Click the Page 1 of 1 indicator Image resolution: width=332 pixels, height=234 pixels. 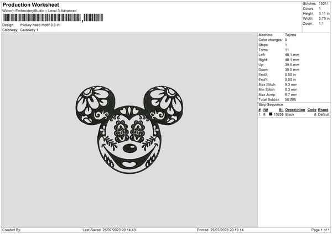point(320,230)
